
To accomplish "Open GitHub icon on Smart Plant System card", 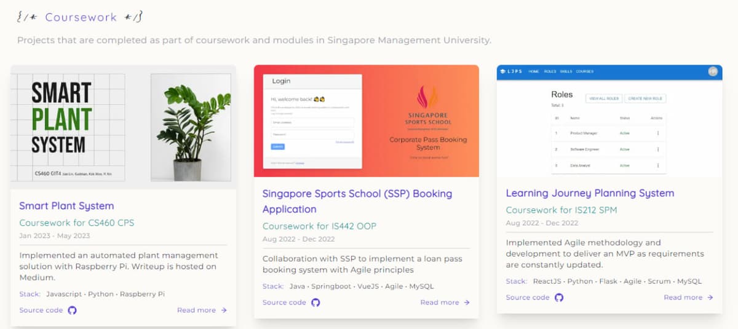I will click(x=72, y=310).
